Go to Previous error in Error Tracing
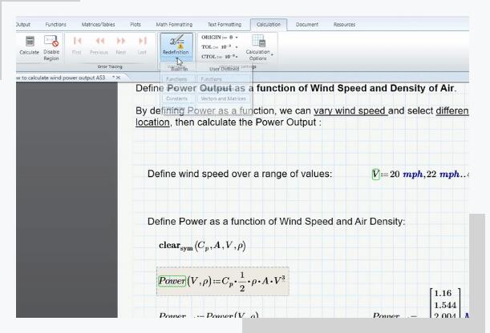The width and height of the screenshot is (490, 333). click(x=99, y=41)
